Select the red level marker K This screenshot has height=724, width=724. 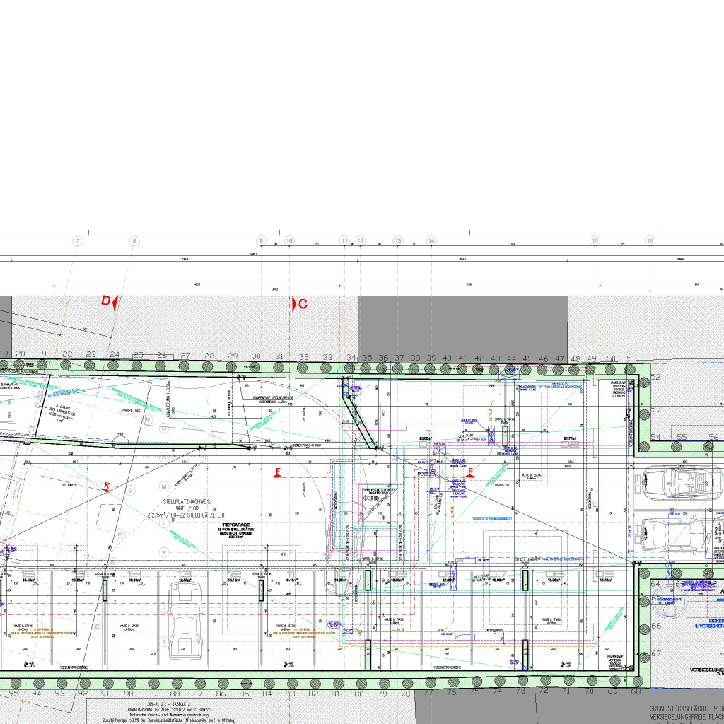107,485
